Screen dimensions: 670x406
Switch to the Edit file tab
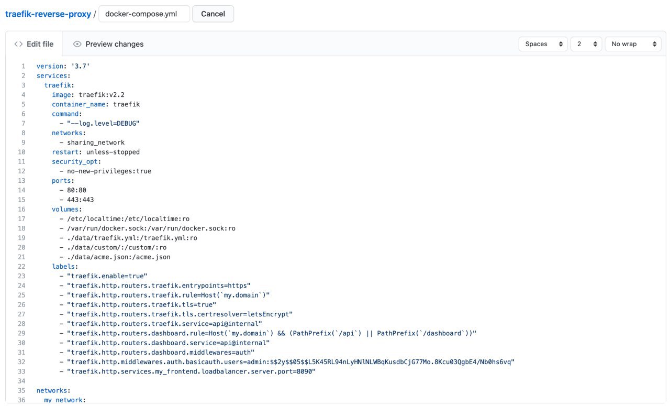click(34, 44)
